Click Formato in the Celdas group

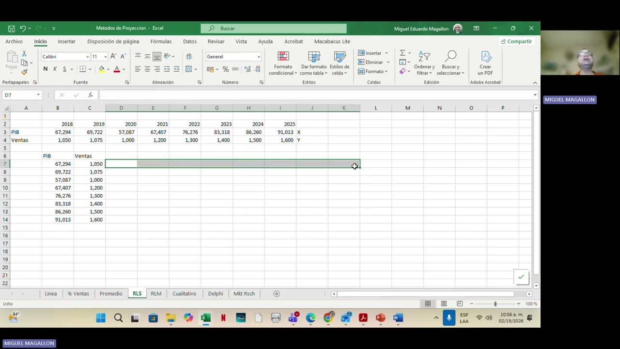[x=372, y=71]
